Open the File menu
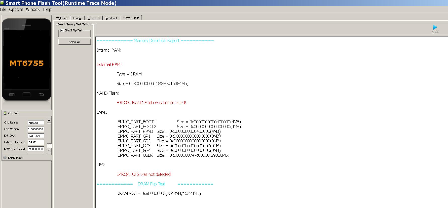 click(3, 9)
